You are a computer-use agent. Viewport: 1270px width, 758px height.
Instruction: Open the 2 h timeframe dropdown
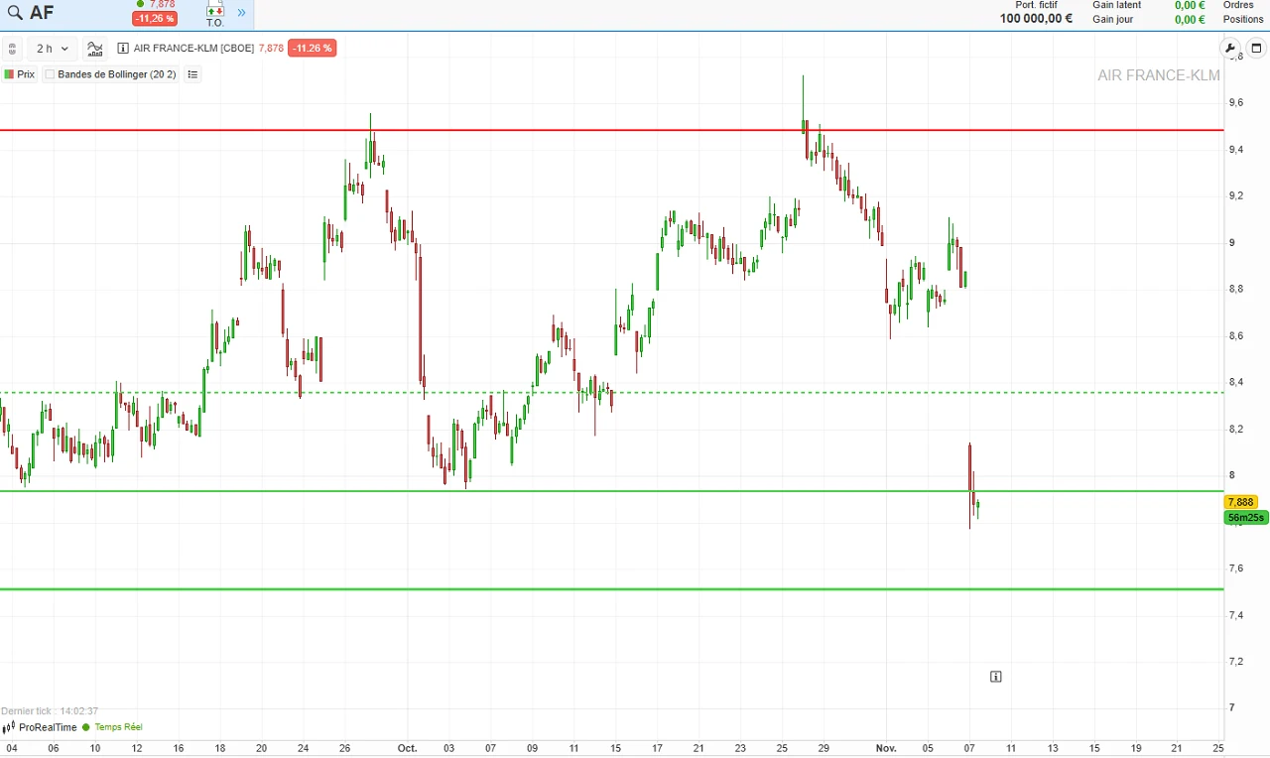(x=53, y=49)
